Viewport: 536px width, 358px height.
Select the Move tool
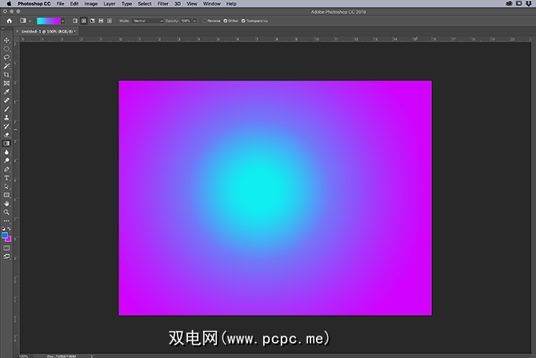6,40
